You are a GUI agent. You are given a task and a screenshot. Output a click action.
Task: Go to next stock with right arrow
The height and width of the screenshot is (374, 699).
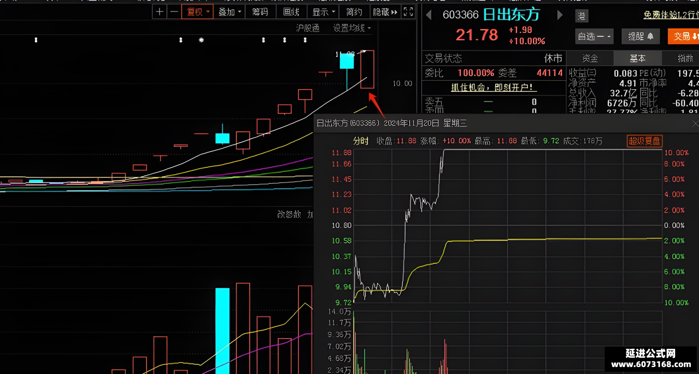pyautogui.click(x=560, y=15)
